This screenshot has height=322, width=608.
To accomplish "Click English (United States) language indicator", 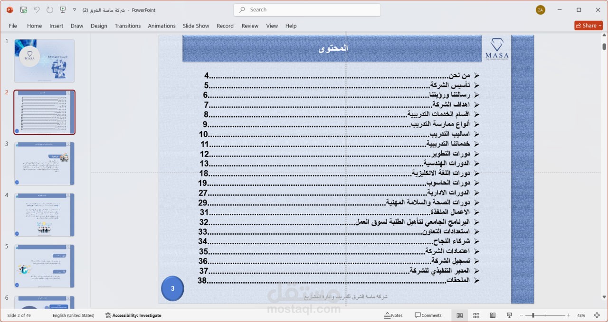I will [74, 315].
